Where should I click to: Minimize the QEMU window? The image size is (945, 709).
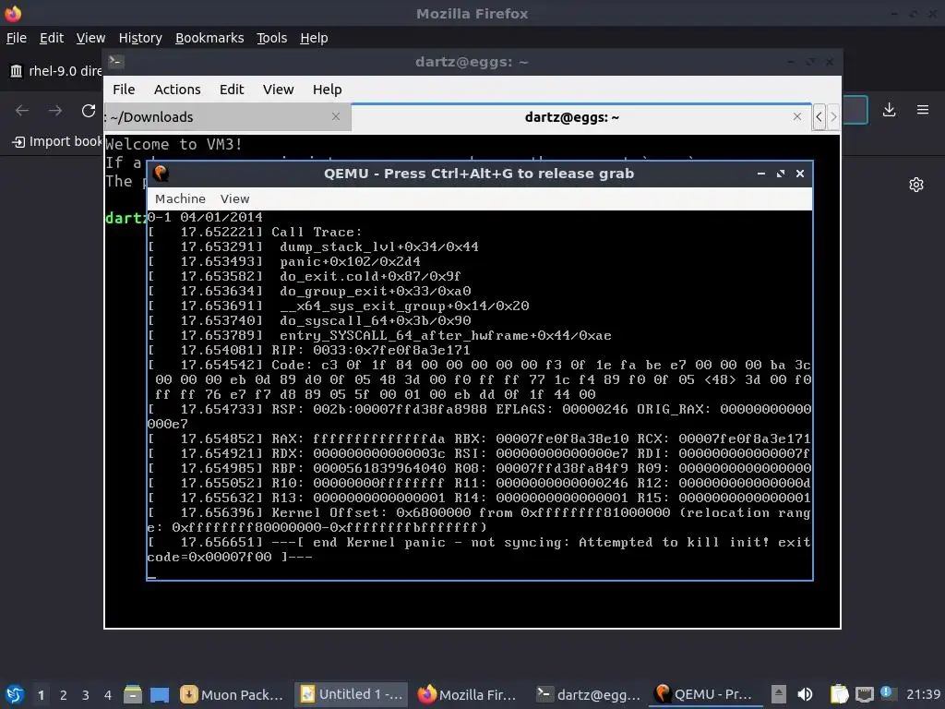[761, 174]
